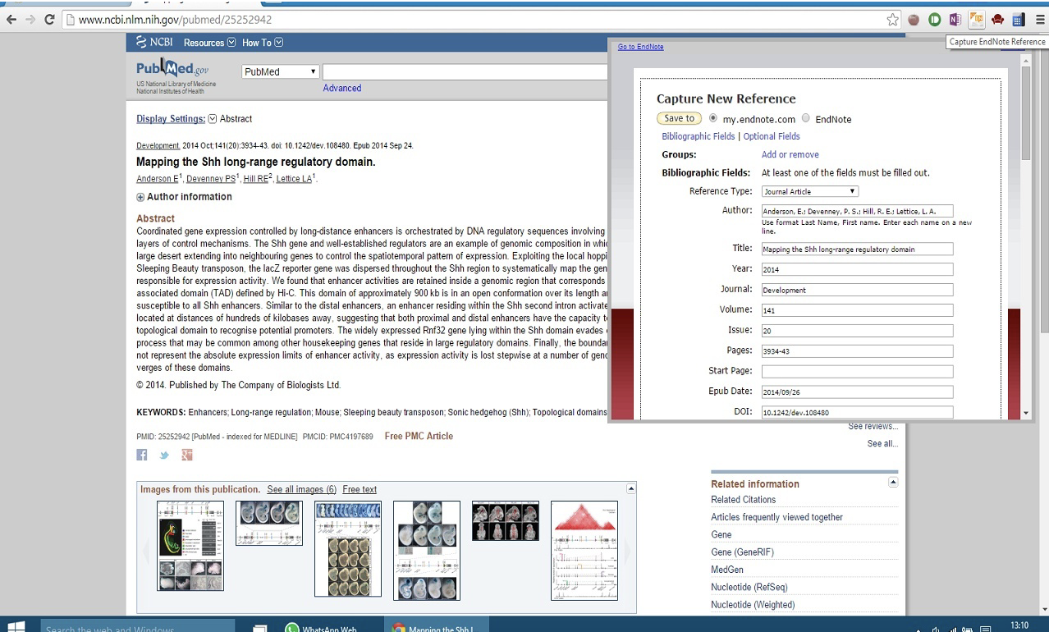Image resolution: width=1049 pixels, height=632 pixels.
Task: Jump to Bibliographic Fields link
Action: (x=698, y=136)
